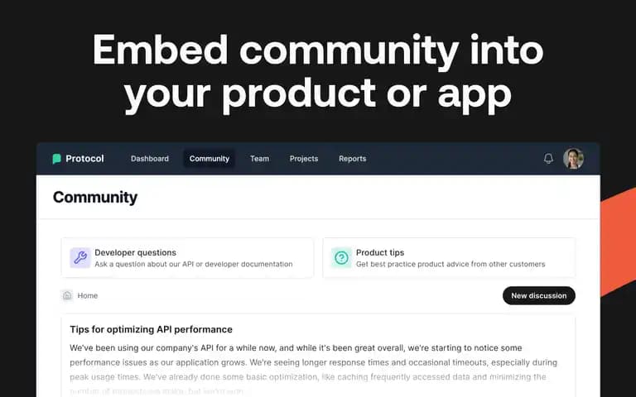Click the API performance post body preview
The image size is (636, 397).
(313, 370)
